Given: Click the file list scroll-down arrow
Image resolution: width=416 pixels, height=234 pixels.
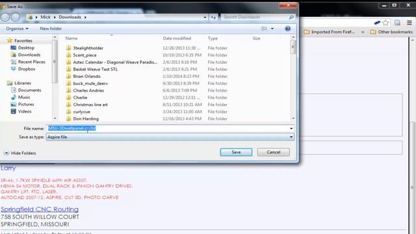Looking at the screenshot, I should tap(293, 118).
